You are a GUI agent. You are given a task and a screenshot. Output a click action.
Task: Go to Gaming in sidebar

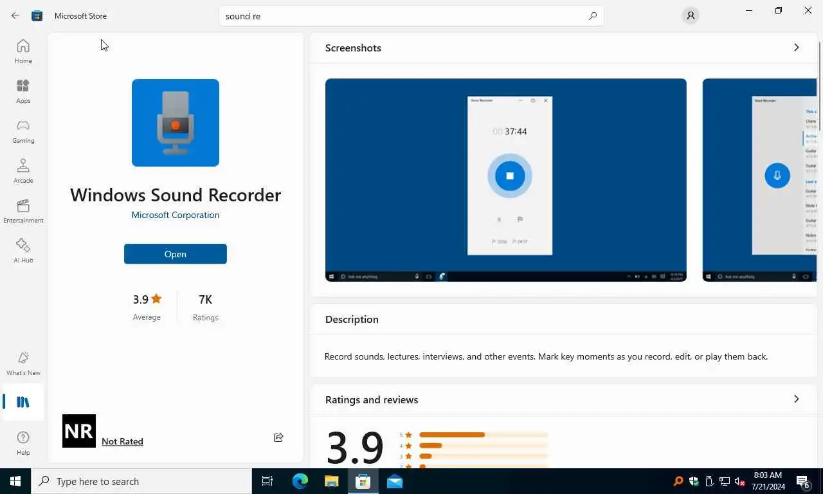click(23, 131)
